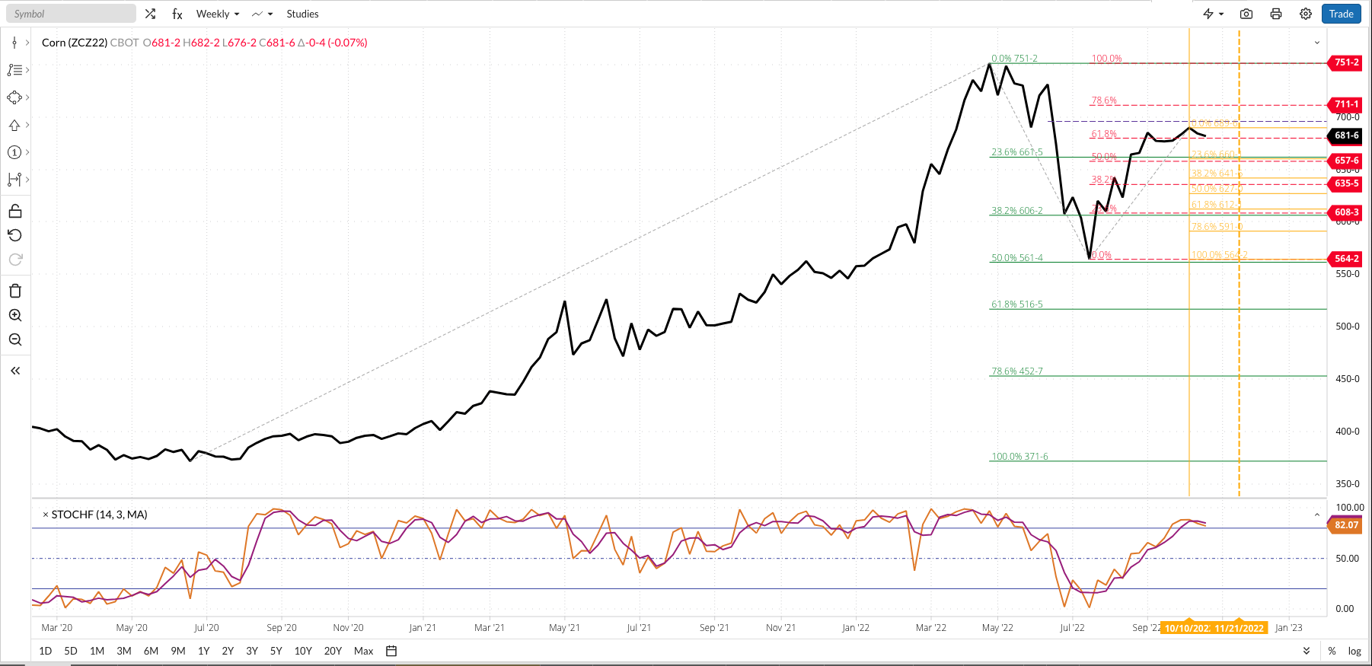The height and width of the screenshot is (666, 1372).
Task: Click the Corn (ZCZ22) symbol title
Action: [75, 43]
